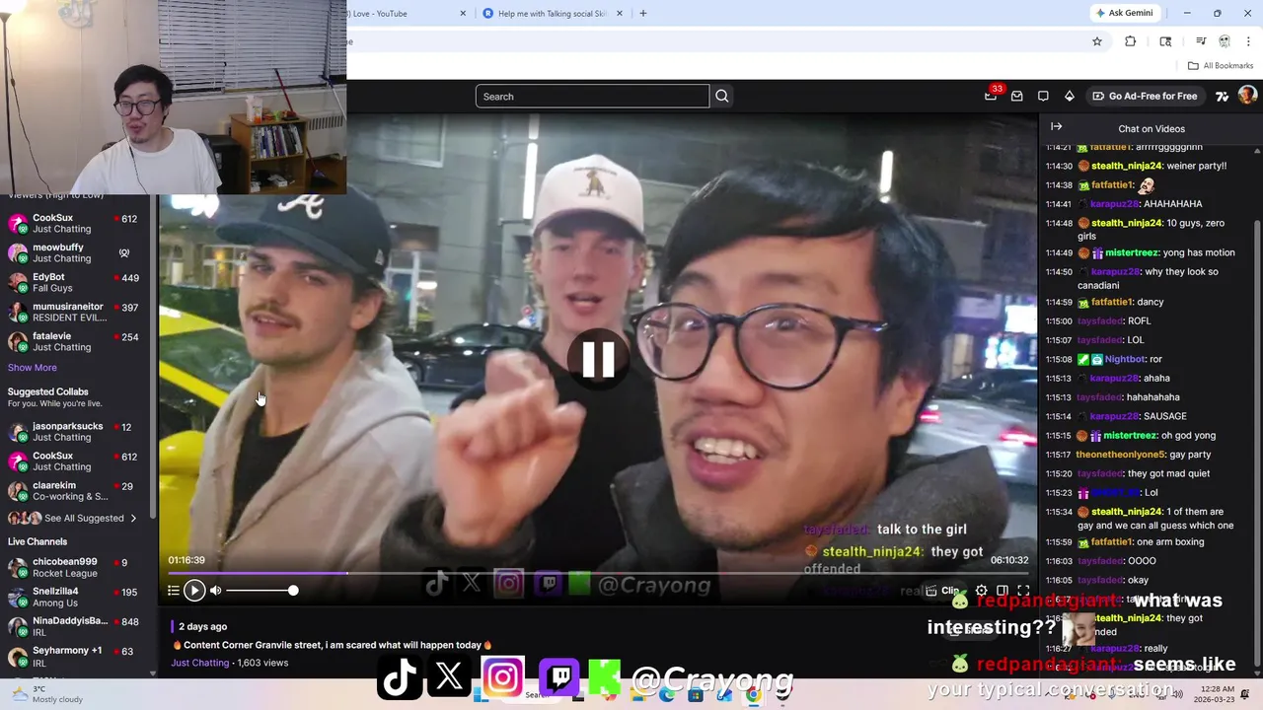Click the Ask Gemini button
The width and height of the screenshot is (1263, 710).
[x=1124, y=13]
